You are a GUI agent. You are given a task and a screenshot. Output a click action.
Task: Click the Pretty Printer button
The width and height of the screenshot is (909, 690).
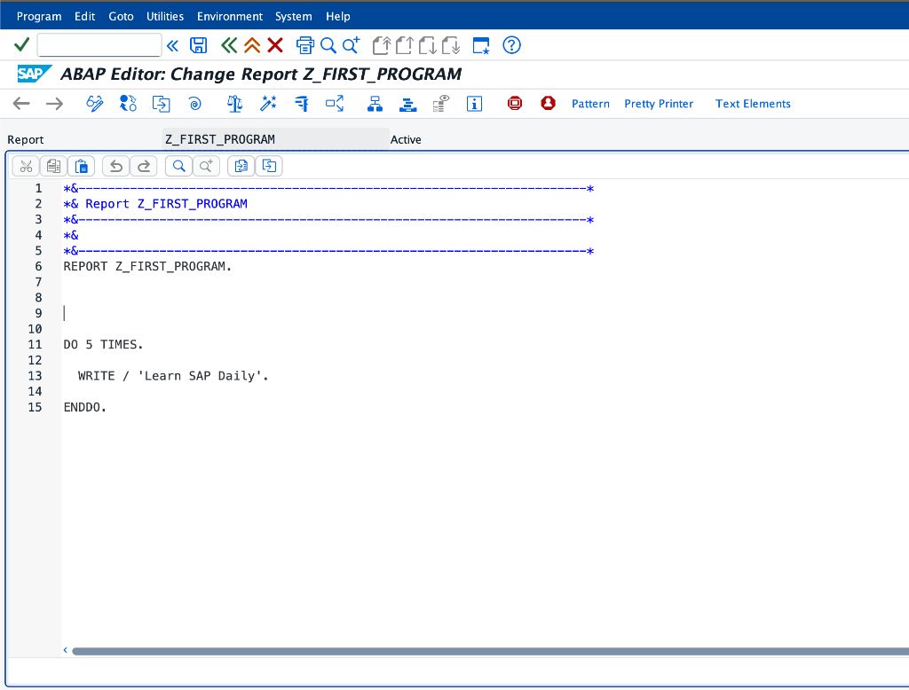(x=659, y=104)
